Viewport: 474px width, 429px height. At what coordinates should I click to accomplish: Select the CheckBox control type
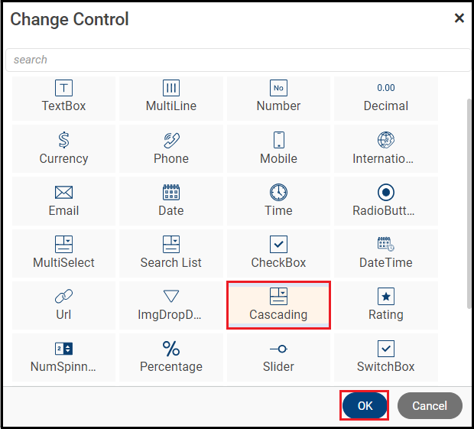278,253
